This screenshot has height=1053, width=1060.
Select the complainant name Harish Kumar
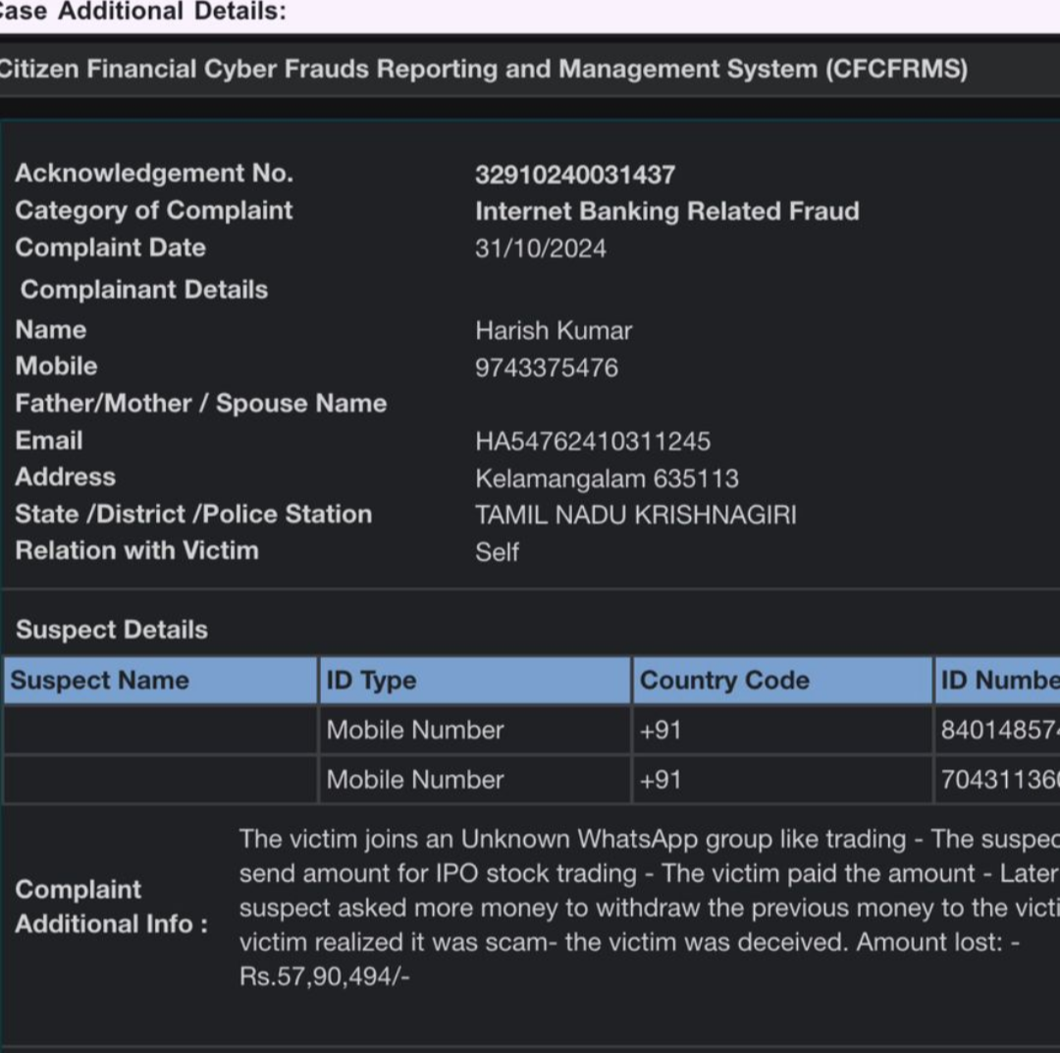tap(554, 330)
